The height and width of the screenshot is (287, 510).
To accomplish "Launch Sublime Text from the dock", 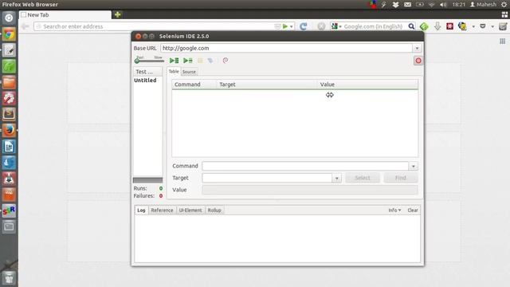I will (9, 114).
